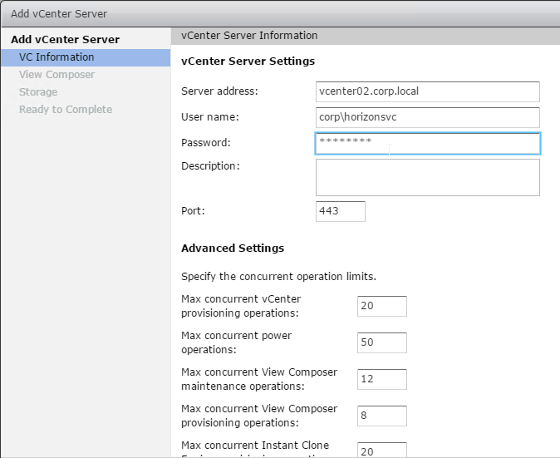Screen dimensions: 560x458
Task: Select View Composer step in sidebar
Action: [56, 75]
